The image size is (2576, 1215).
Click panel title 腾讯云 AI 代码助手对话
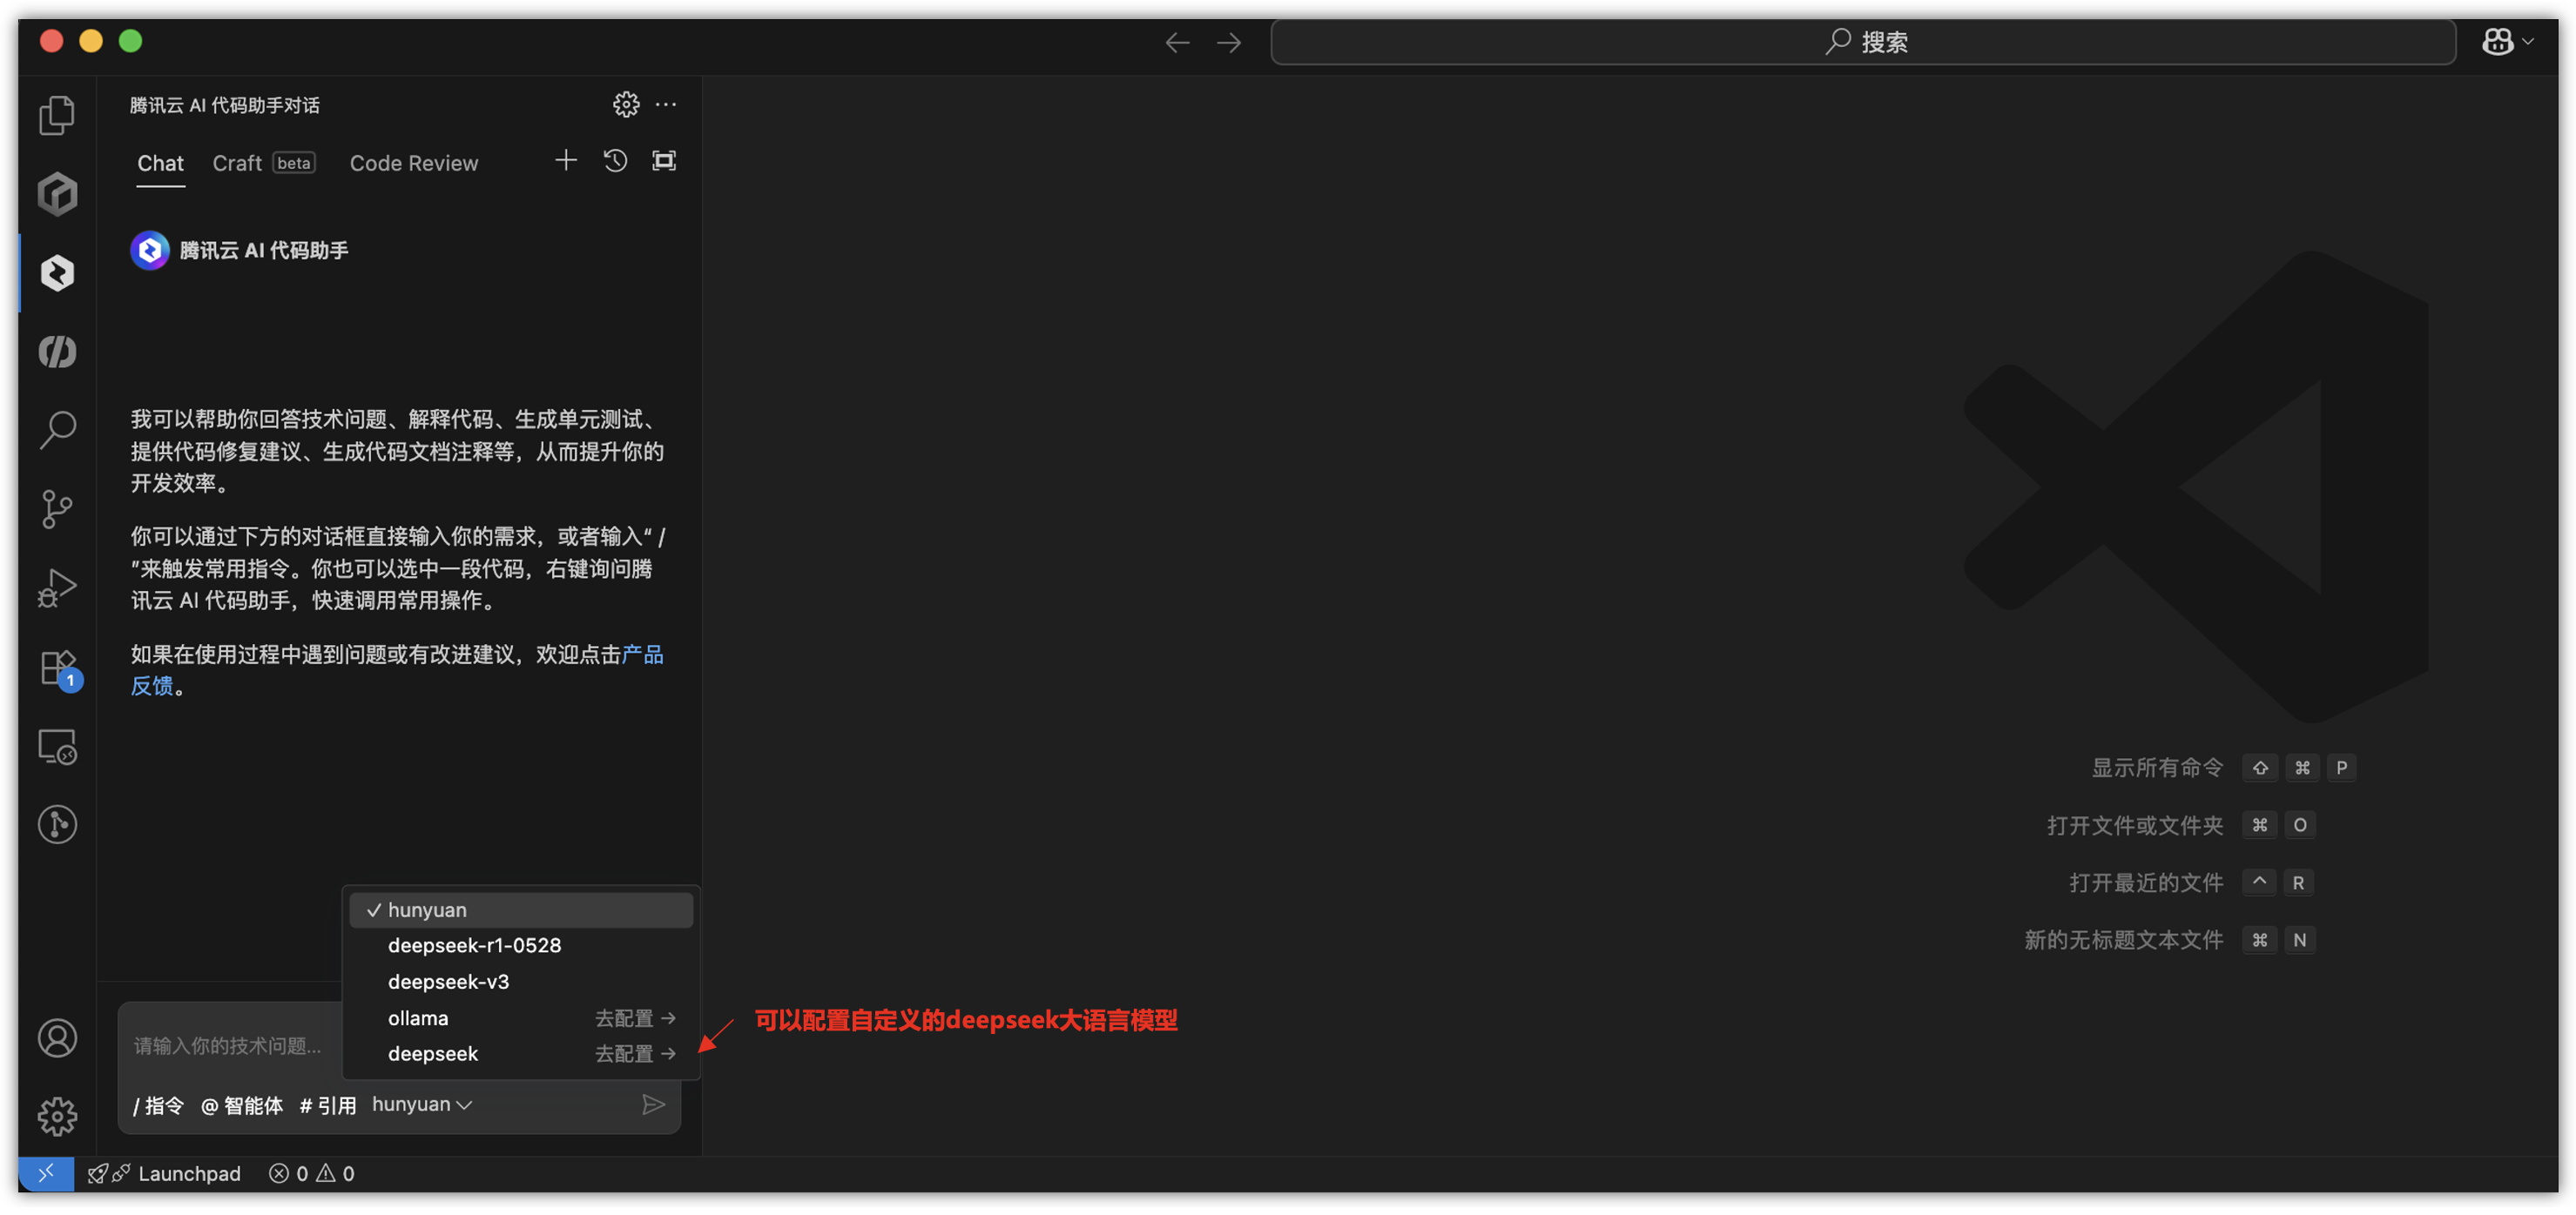[x=225, y=105]
